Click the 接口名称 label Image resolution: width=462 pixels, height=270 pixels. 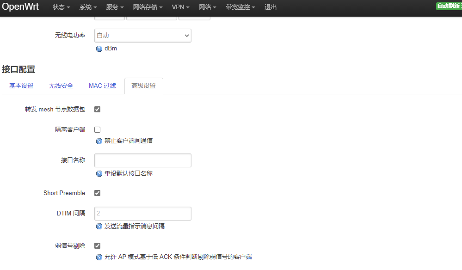pos(73,160)
